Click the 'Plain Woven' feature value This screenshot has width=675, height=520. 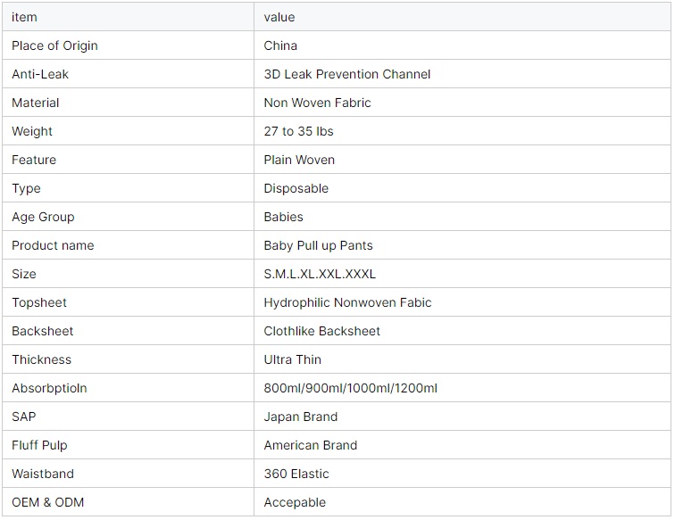(x=299, y=160)
